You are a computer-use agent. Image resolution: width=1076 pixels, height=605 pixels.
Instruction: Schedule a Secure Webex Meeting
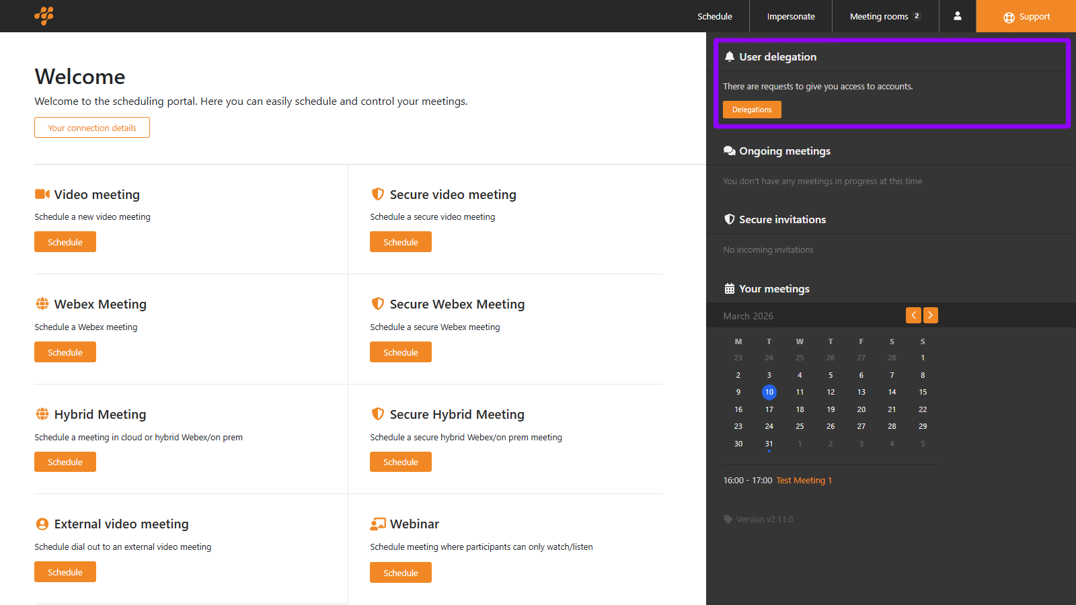[401, 352]
